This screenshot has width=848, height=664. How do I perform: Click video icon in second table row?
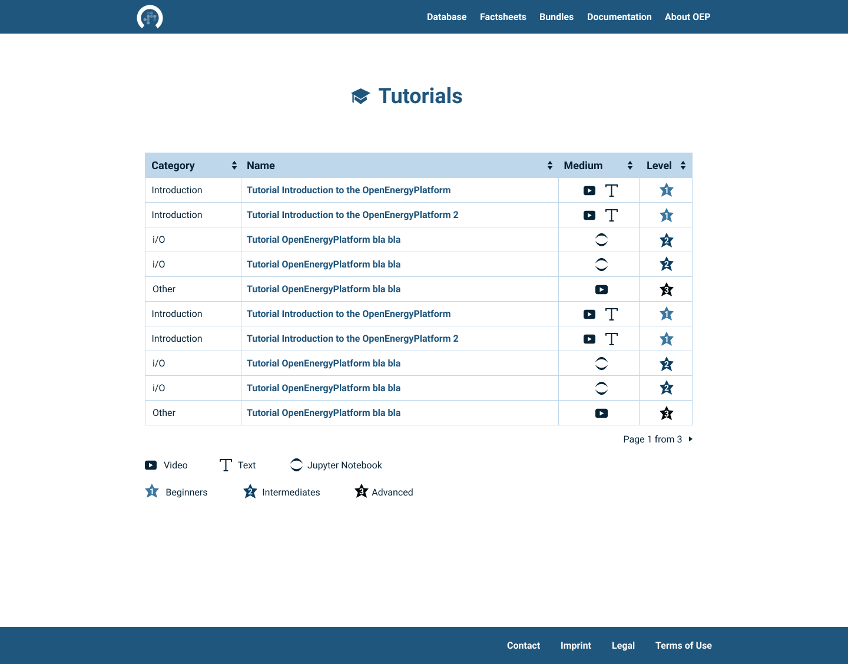click(589, 215)
